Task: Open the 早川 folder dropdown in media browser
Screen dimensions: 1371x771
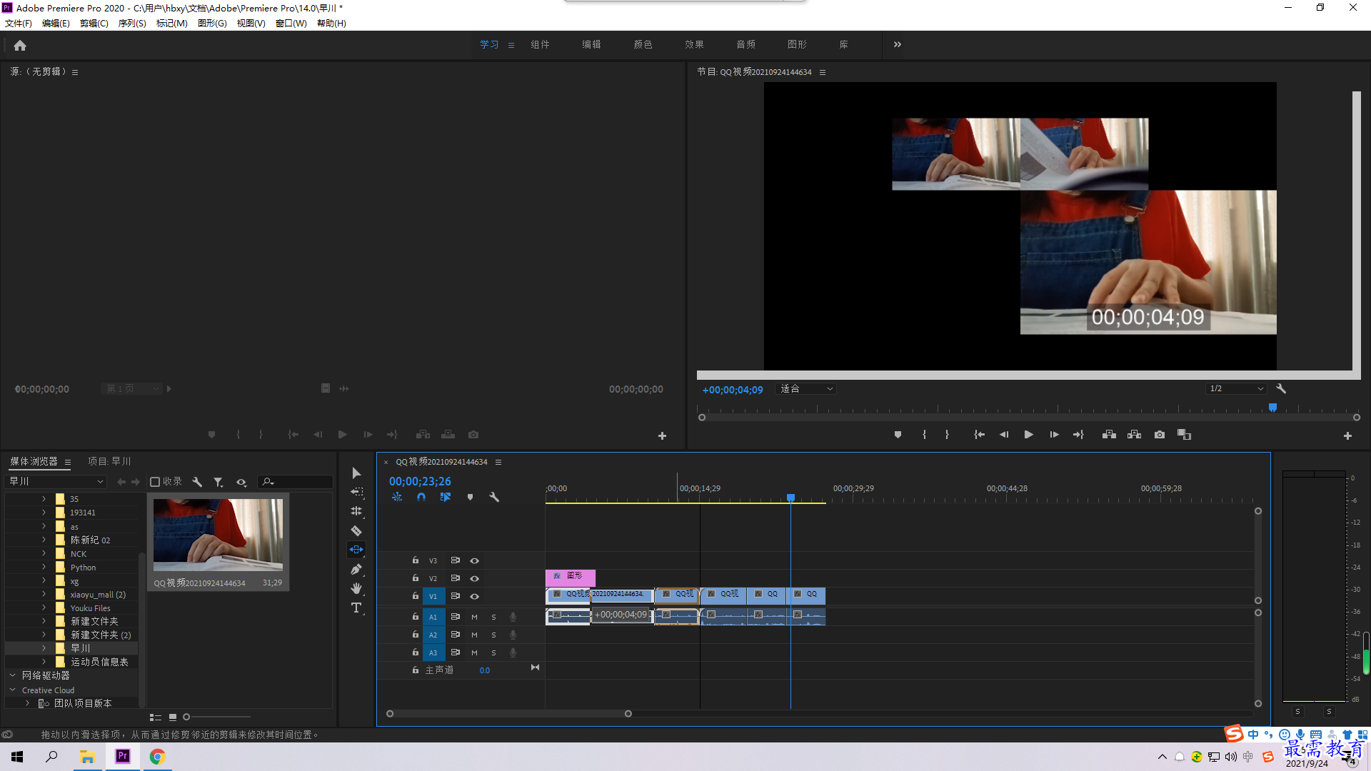Action: 57,482
